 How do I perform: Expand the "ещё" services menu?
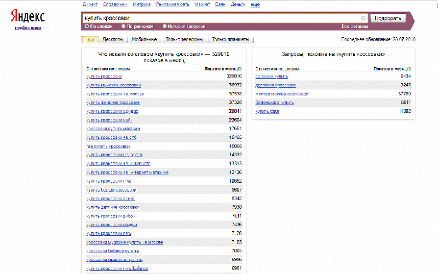pos(255,5)
